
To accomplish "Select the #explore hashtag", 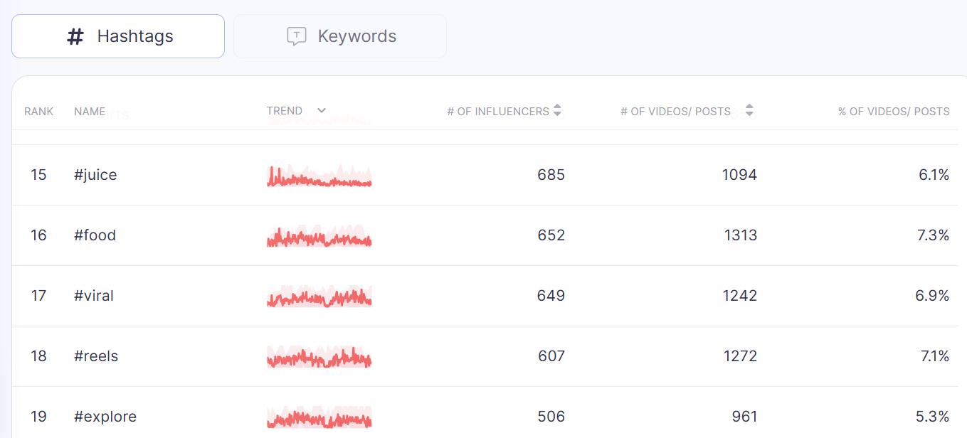I will 105,417.
